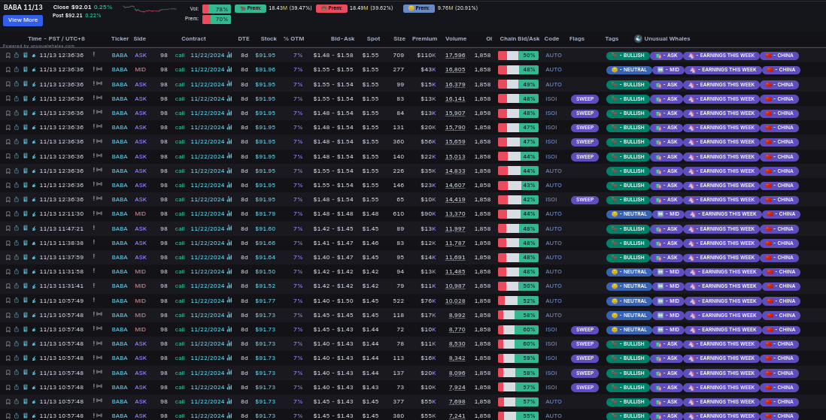Click feather icon on the 14,833 volume row
Image resolution: width=826 pixels, height=420 pixels.
[x=35, y=171]
